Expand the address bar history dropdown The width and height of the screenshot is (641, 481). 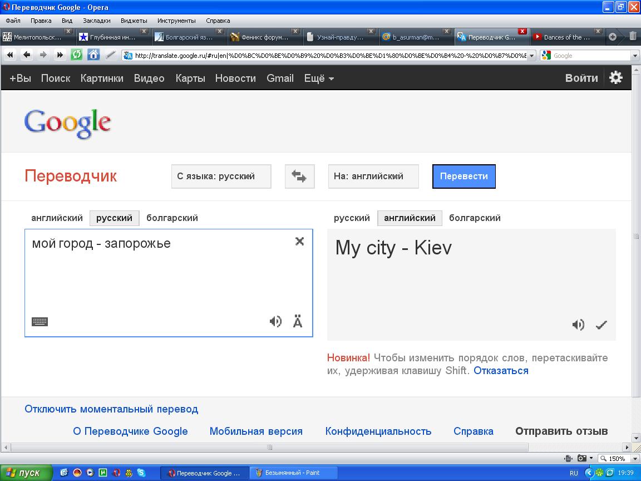pyautogui.click(x=531, y=56)
